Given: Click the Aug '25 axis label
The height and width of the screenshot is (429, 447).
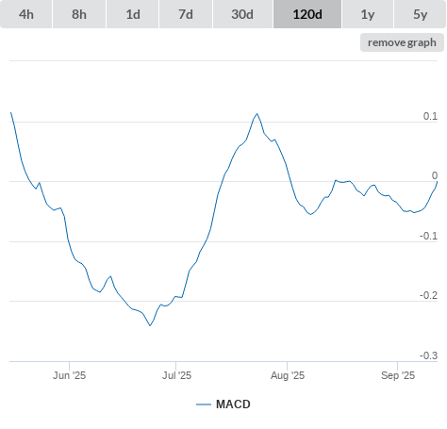Looking at the screenshot, I should (x=288, y=375).
